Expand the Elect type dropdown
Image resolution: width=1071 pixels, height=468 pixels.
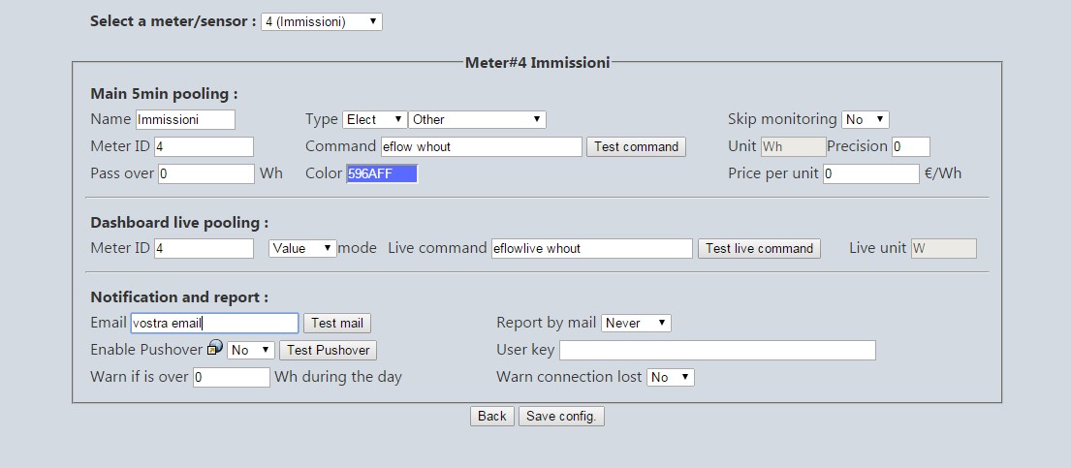tap(375, 119)
